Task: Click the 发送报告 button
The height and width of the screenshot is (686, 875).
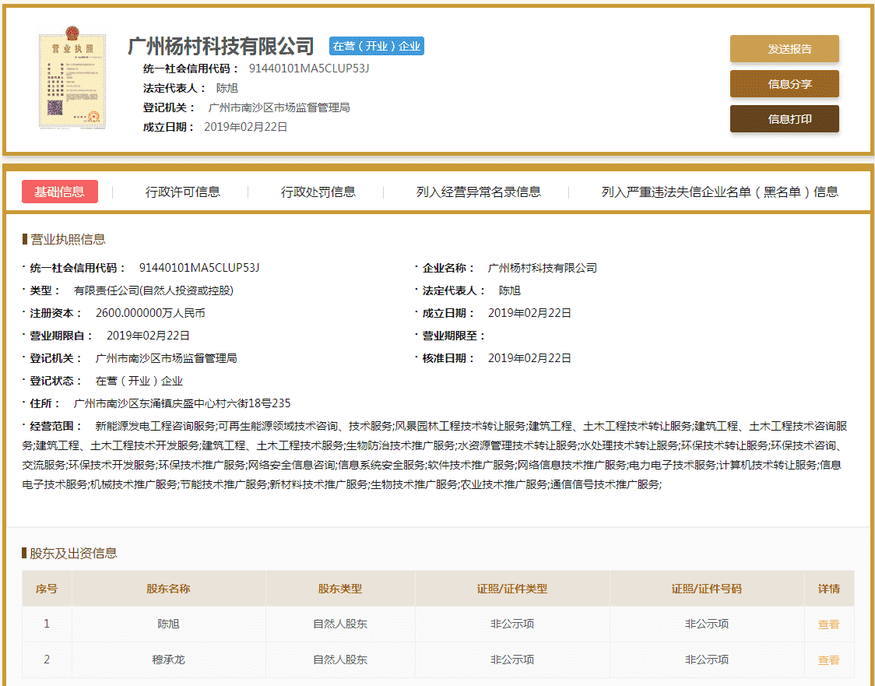Action: point(784,49)
